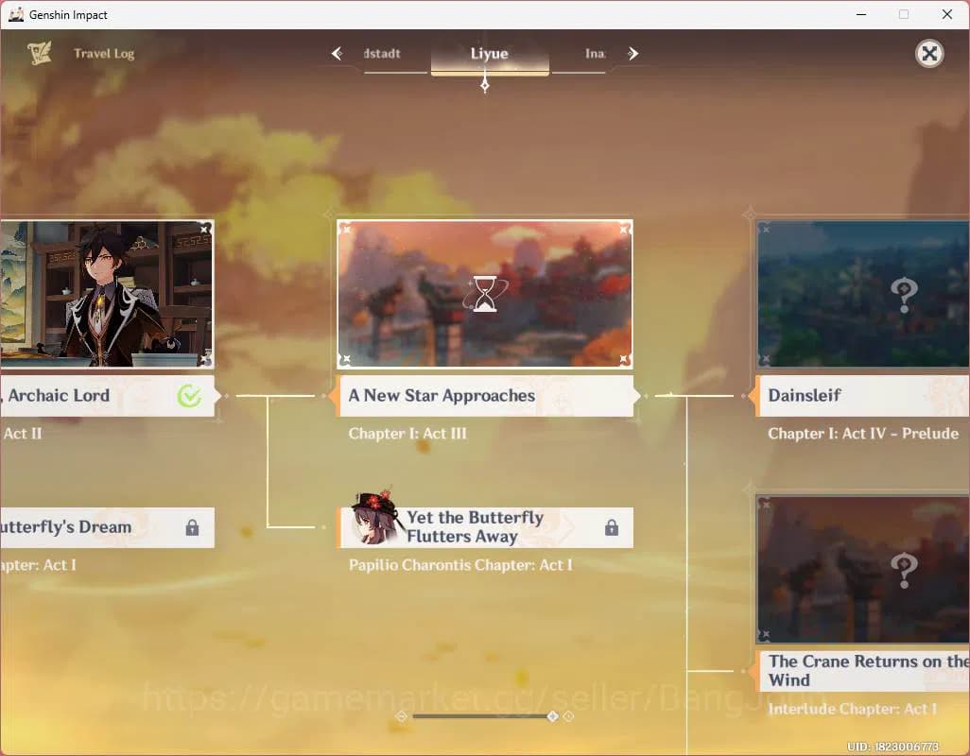Open Yet the Butterfly Flutters Away quest

coord(486,527)
